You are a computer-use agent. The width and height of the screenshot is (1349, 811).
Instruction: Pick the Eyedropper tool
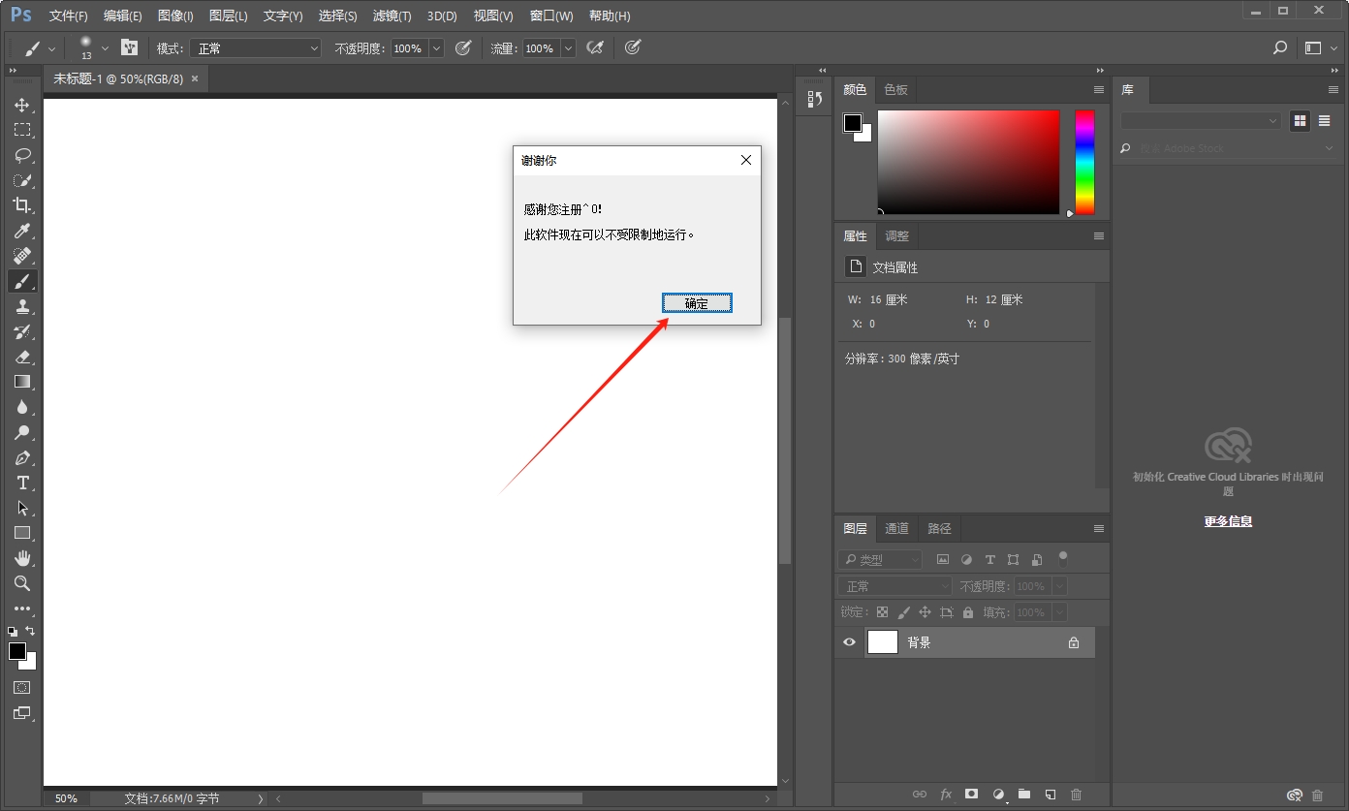click(22, 231)
